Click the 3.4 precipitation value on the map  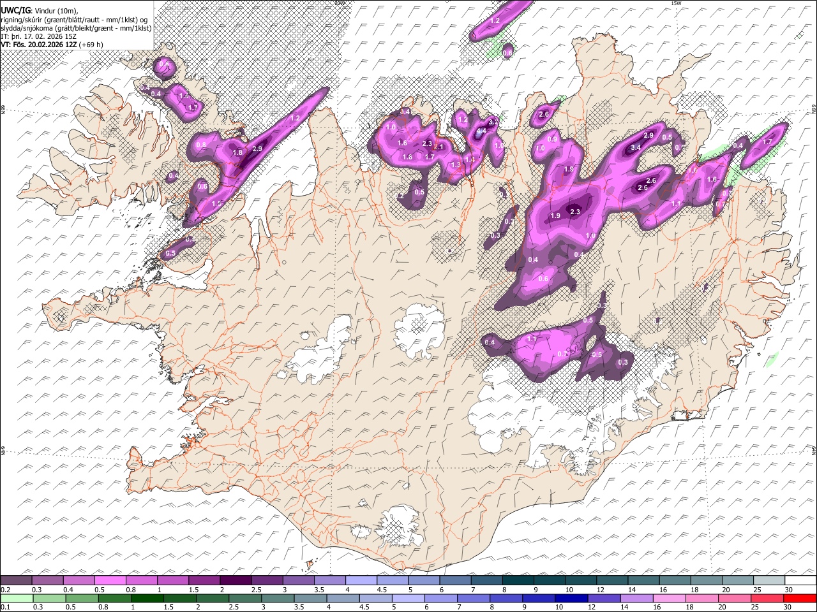click(x=636, y=148)
